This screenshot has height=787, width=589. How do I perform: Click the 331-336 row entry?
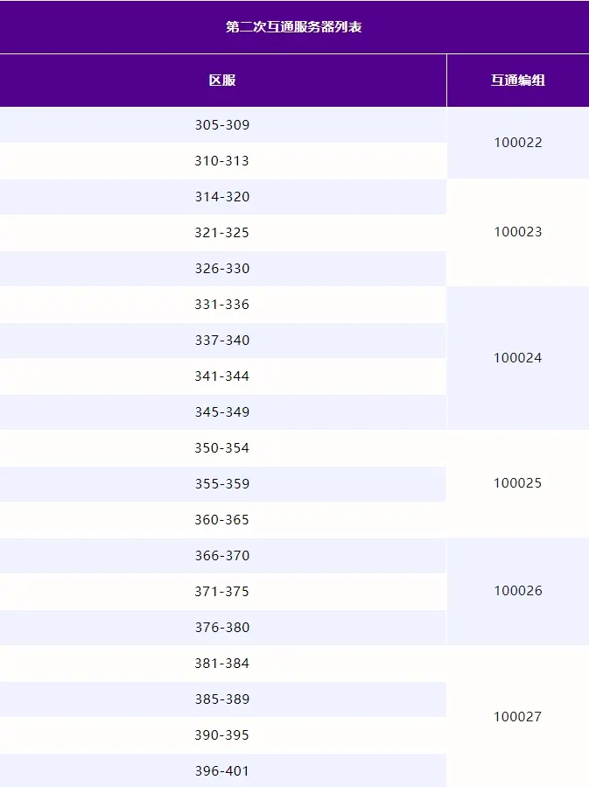click(223, 304)
